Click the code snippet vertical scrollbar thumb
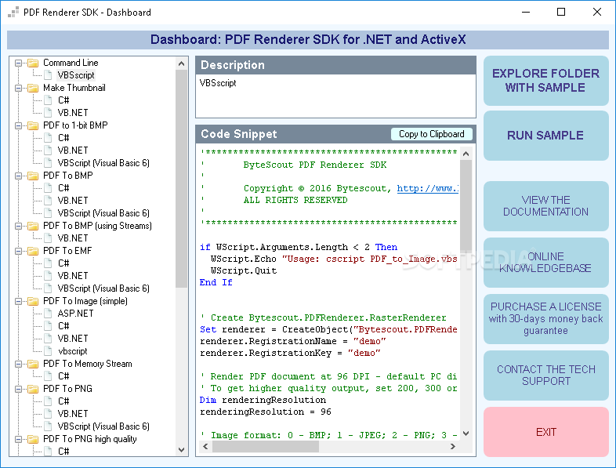 click(x=466, y=205)
